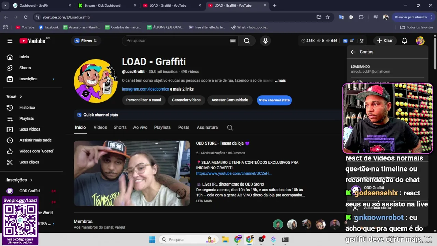437x246 pixels.
Task: Open the Chrome extensions puzzle icon
Action: tap(361, 17)
